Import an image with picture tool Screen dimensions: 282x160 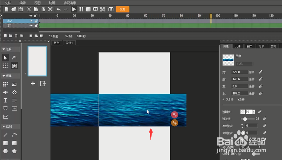click(x=14, y=84)
